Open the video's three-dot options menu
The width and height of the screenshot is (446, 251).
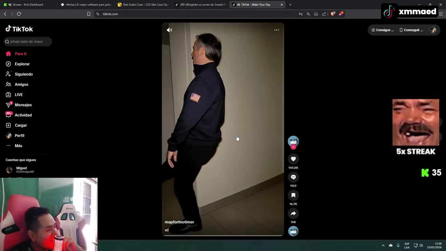pos(277,30)
